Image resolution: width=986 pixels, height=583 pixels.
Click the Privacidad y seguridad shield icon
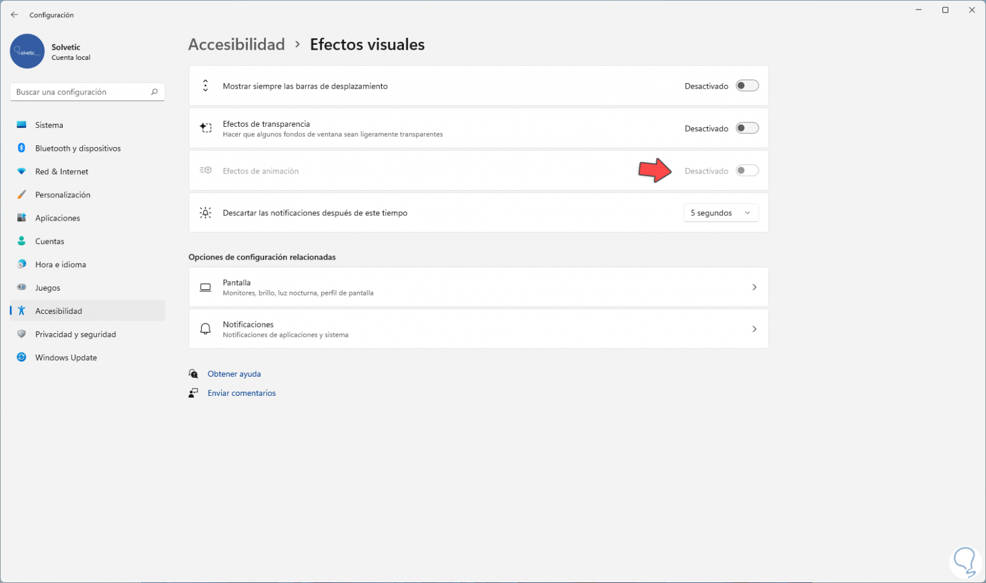point(22,334)
